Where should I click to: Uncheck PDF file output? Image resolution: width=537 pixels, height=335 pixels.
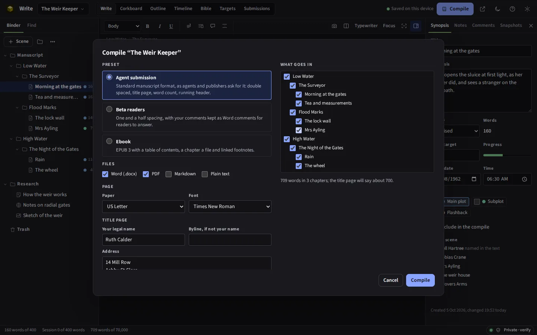pos(146,174)
